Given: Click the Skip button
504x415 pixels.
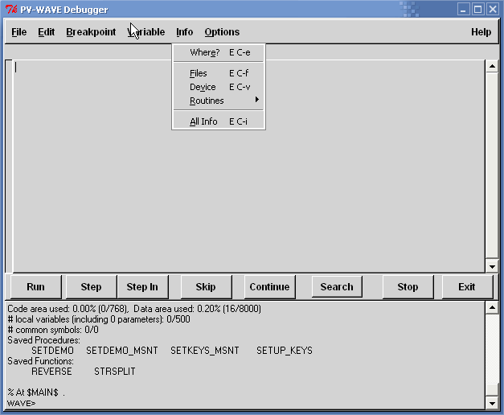Looking at the screenshot, I should coord(206,286).
